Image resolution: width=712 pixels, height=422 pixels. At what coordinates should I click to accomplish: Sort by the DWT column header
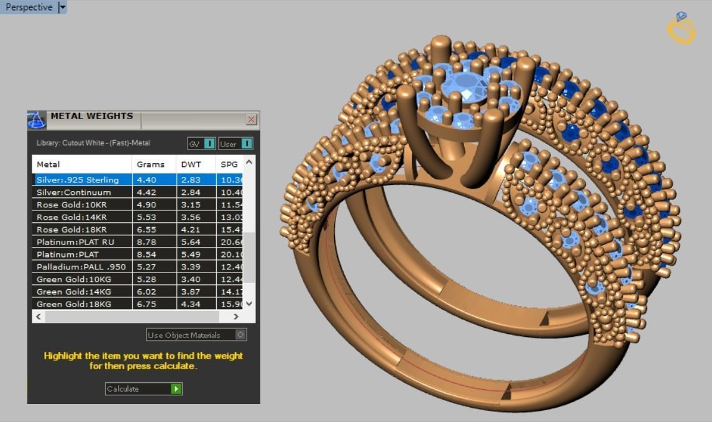(196, 164)
